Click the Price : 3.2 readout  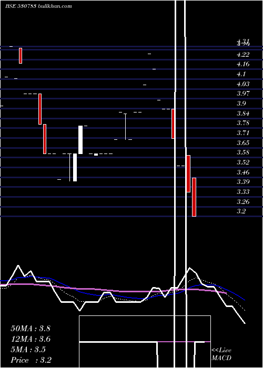point(31,360)
